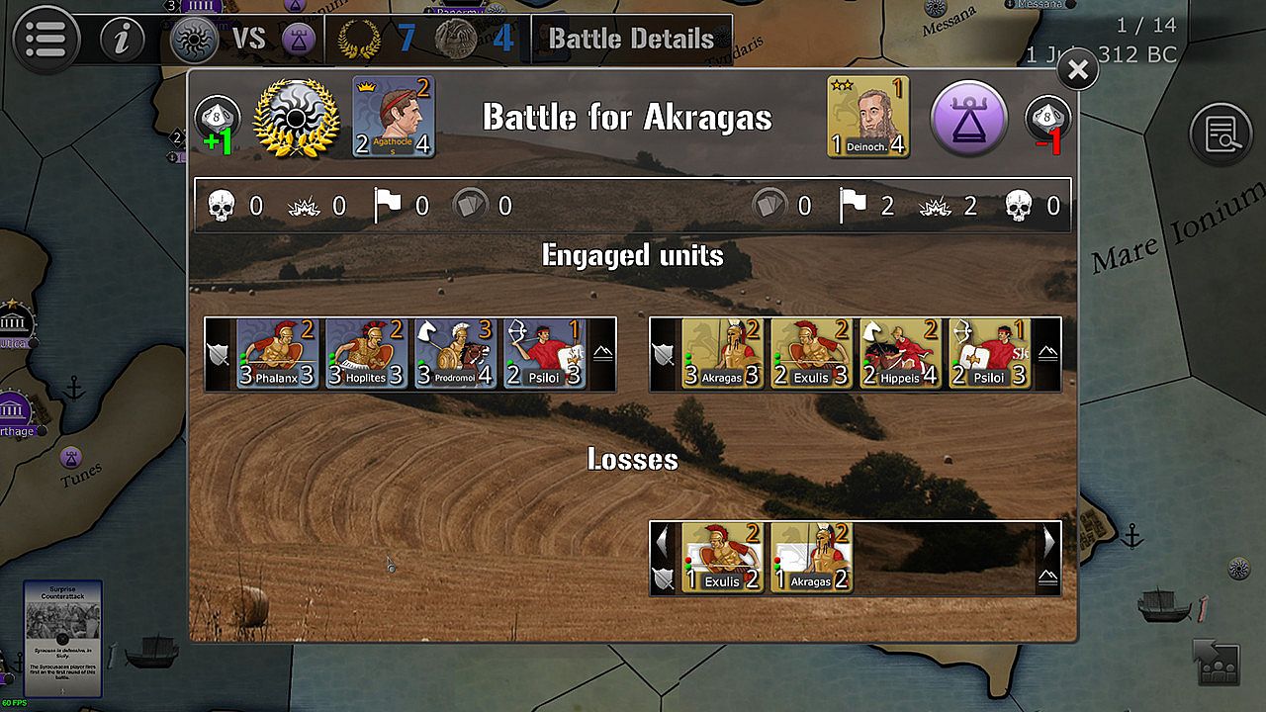Screen dimensions: 1266x712
Task: Open the Battle Details tab
Action: point(631,40)
